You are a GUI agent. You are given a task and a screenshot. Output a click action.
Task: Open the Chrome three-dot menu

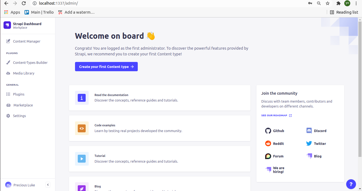356,3
